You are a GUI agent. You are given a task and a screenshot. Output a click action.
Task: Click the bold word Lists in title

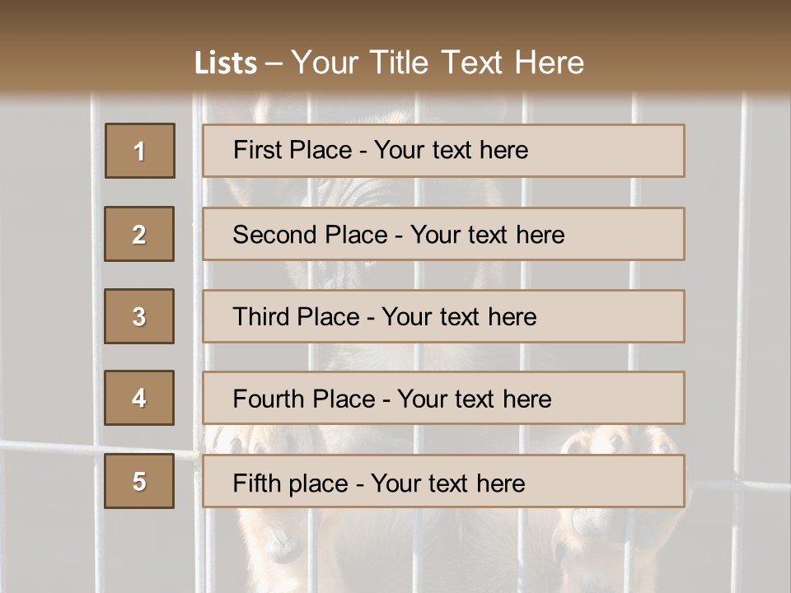[x=226, y=63]
